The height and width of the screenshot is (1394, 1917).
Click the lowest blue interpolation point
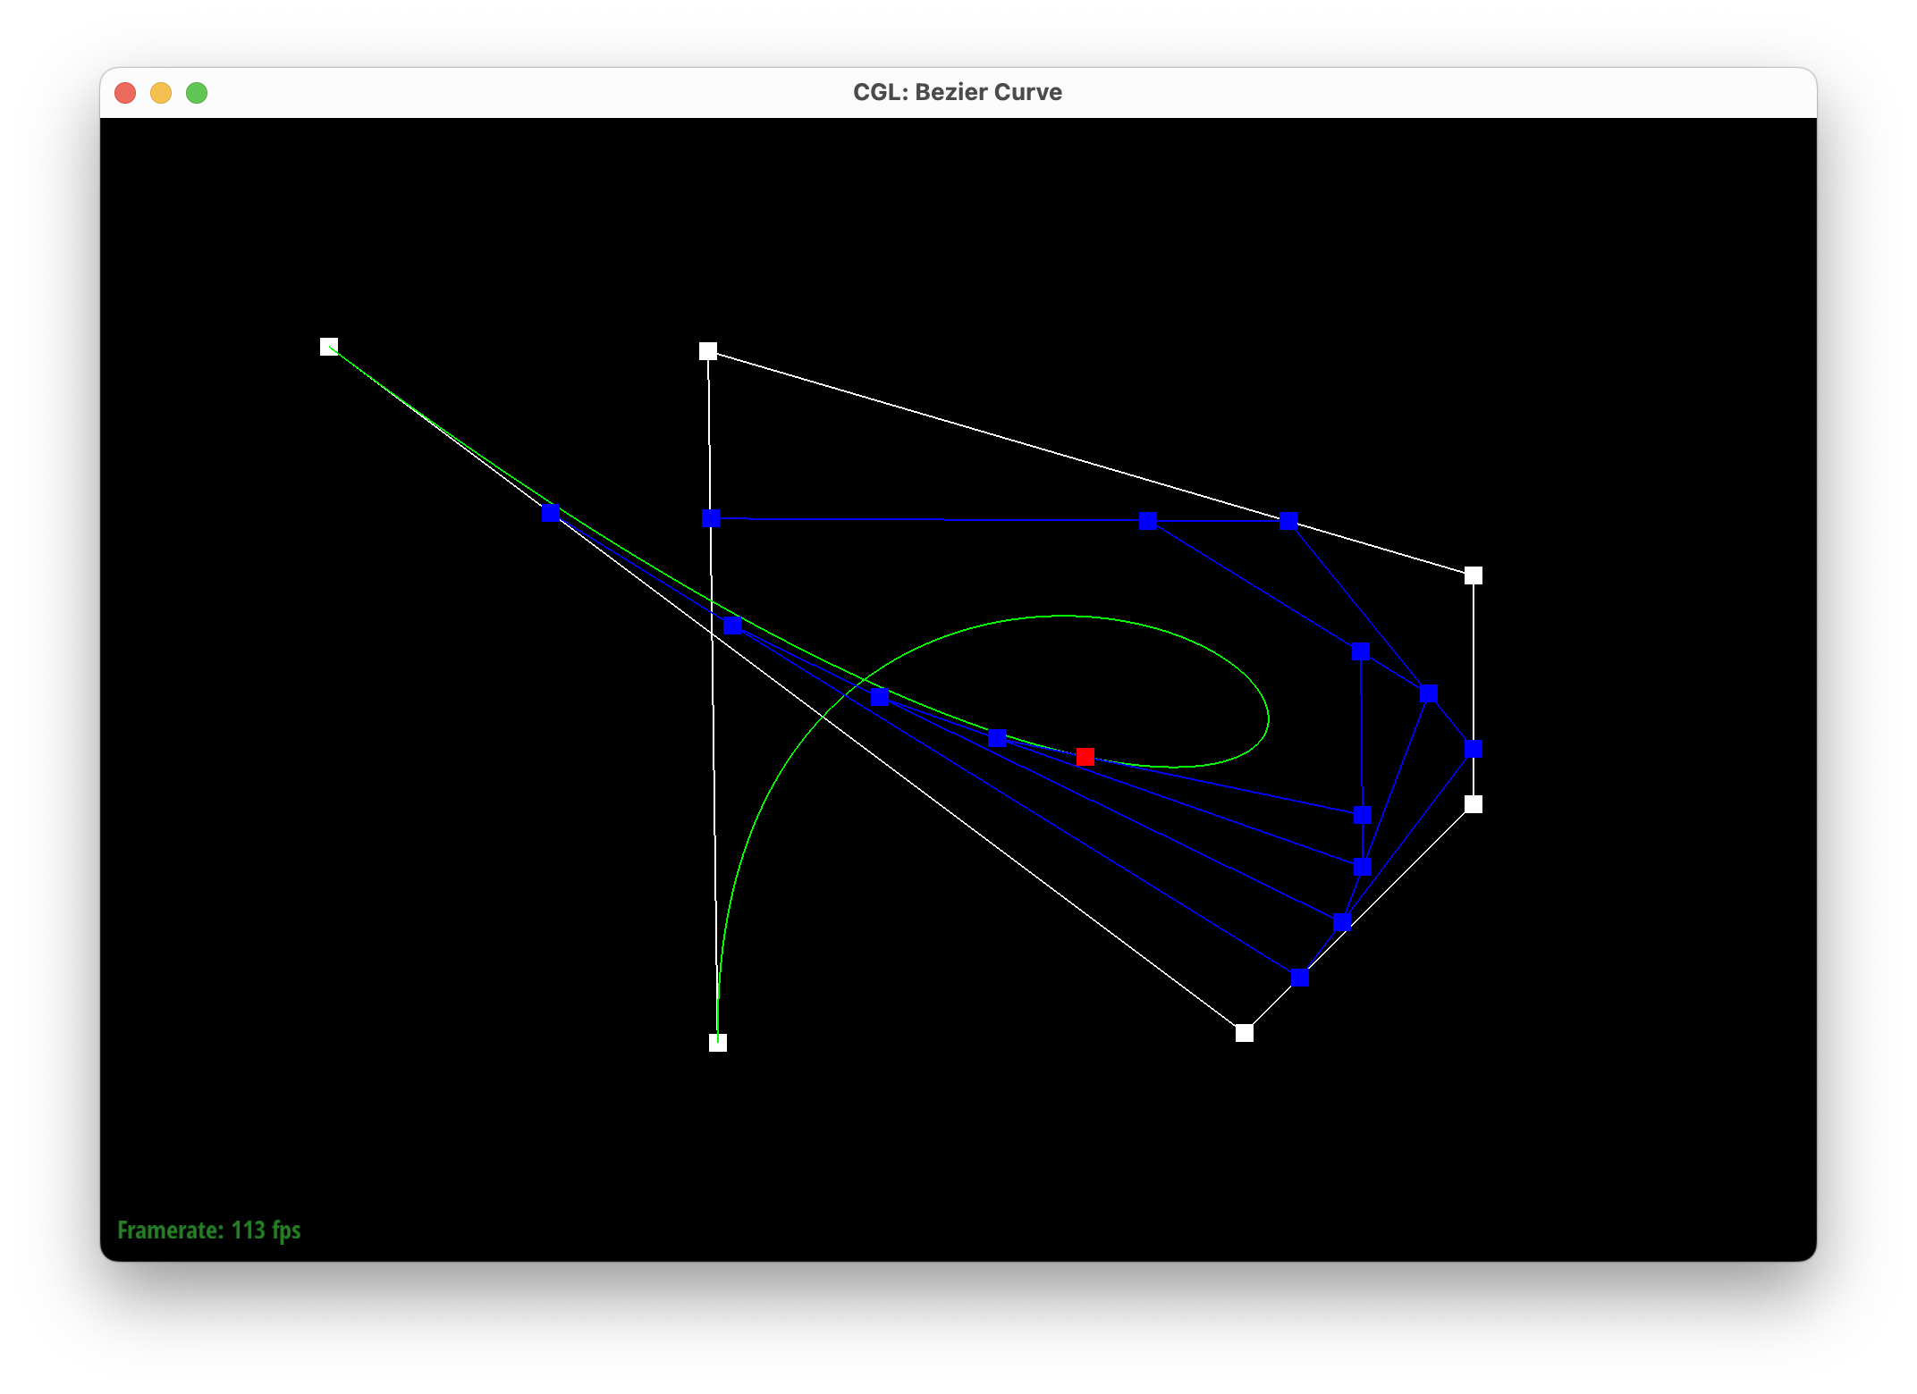pyautogui.click(x=1298, y=978)
